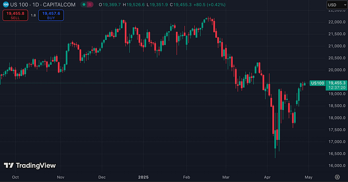348x182 pixels.
Task: Click the Feb label on time axis
Action: (x=186, y=177)
